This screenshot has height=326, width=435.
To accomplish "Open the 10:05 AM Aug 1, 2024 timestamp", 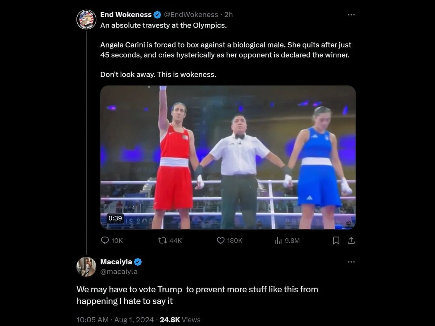I will pos(116,320).
